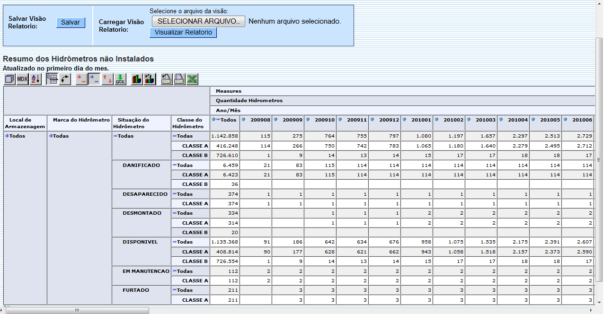Click the Visualizar Relatorio button
This screenshot has height=314, width=604.
(183, 33)
